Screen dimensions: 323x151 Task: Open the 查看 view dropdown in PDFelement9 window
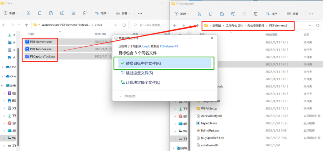click(x=294, y=14)
